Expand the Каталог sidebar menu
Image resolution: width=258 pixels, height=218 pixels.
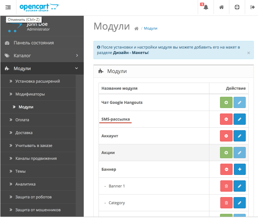[42, 56]
